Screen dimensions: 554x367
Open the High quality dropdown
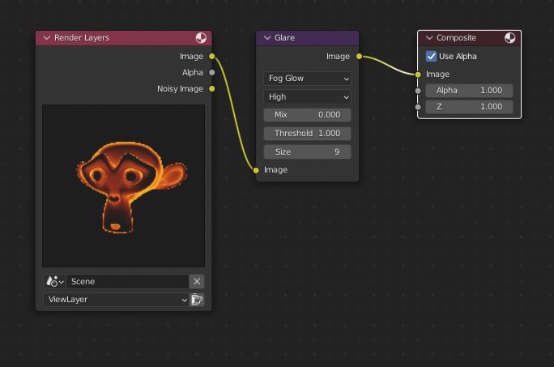point(307,97)
